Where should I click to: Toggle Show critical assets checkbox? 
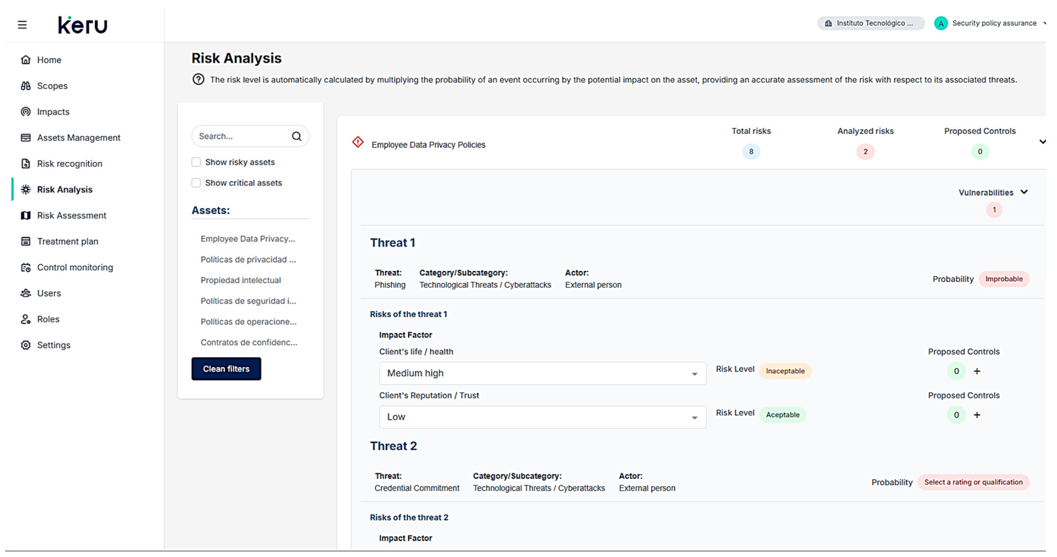[x=196, y=183]
